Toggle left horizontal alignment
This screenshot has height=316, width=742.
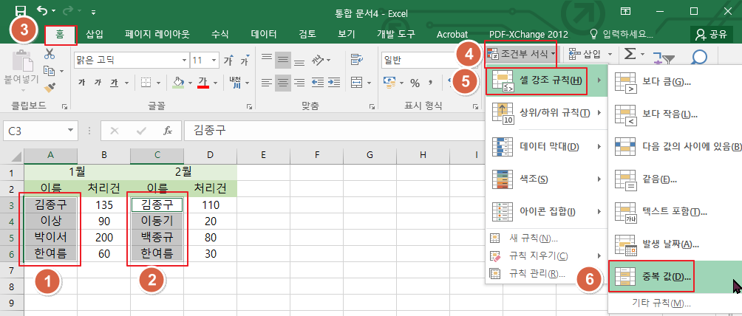267,83
